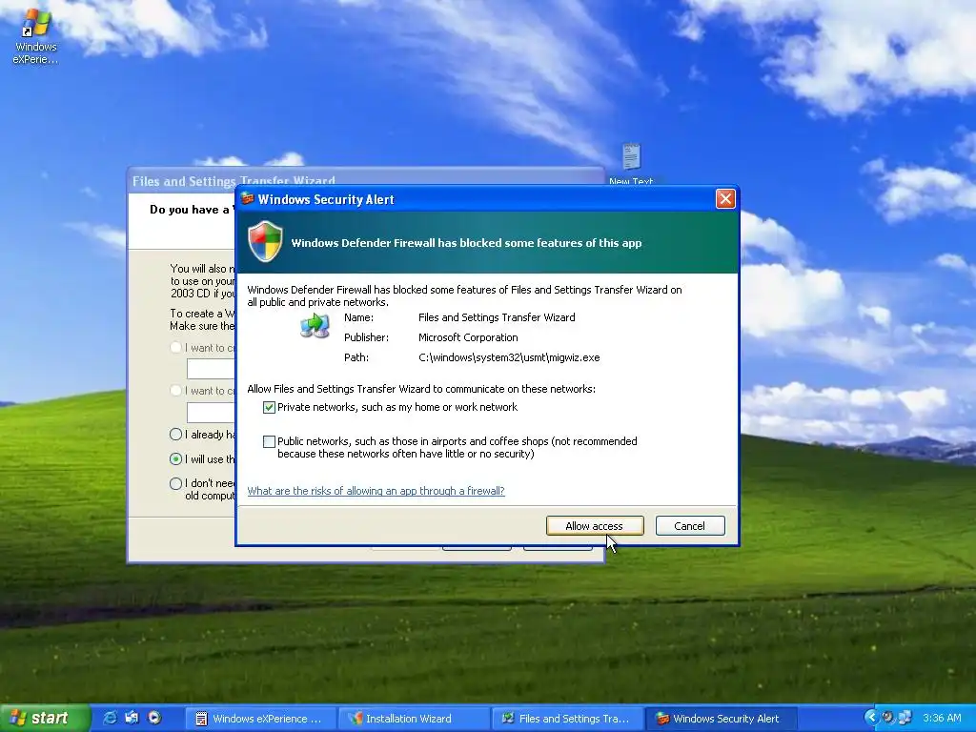Switch to Files and Settings Transfer taskbar button

coord(566,719)
